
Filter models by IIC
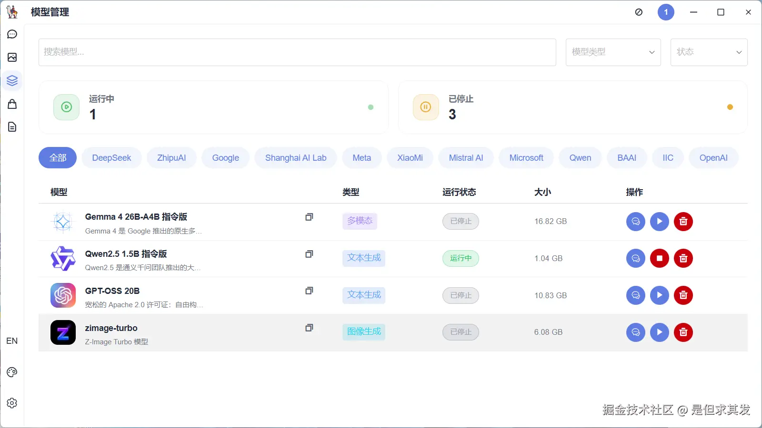[x=668, y=158]
